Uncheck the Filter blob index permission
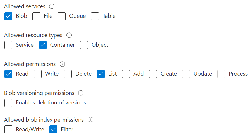This screenshot has width=250, height=136. 54,130
